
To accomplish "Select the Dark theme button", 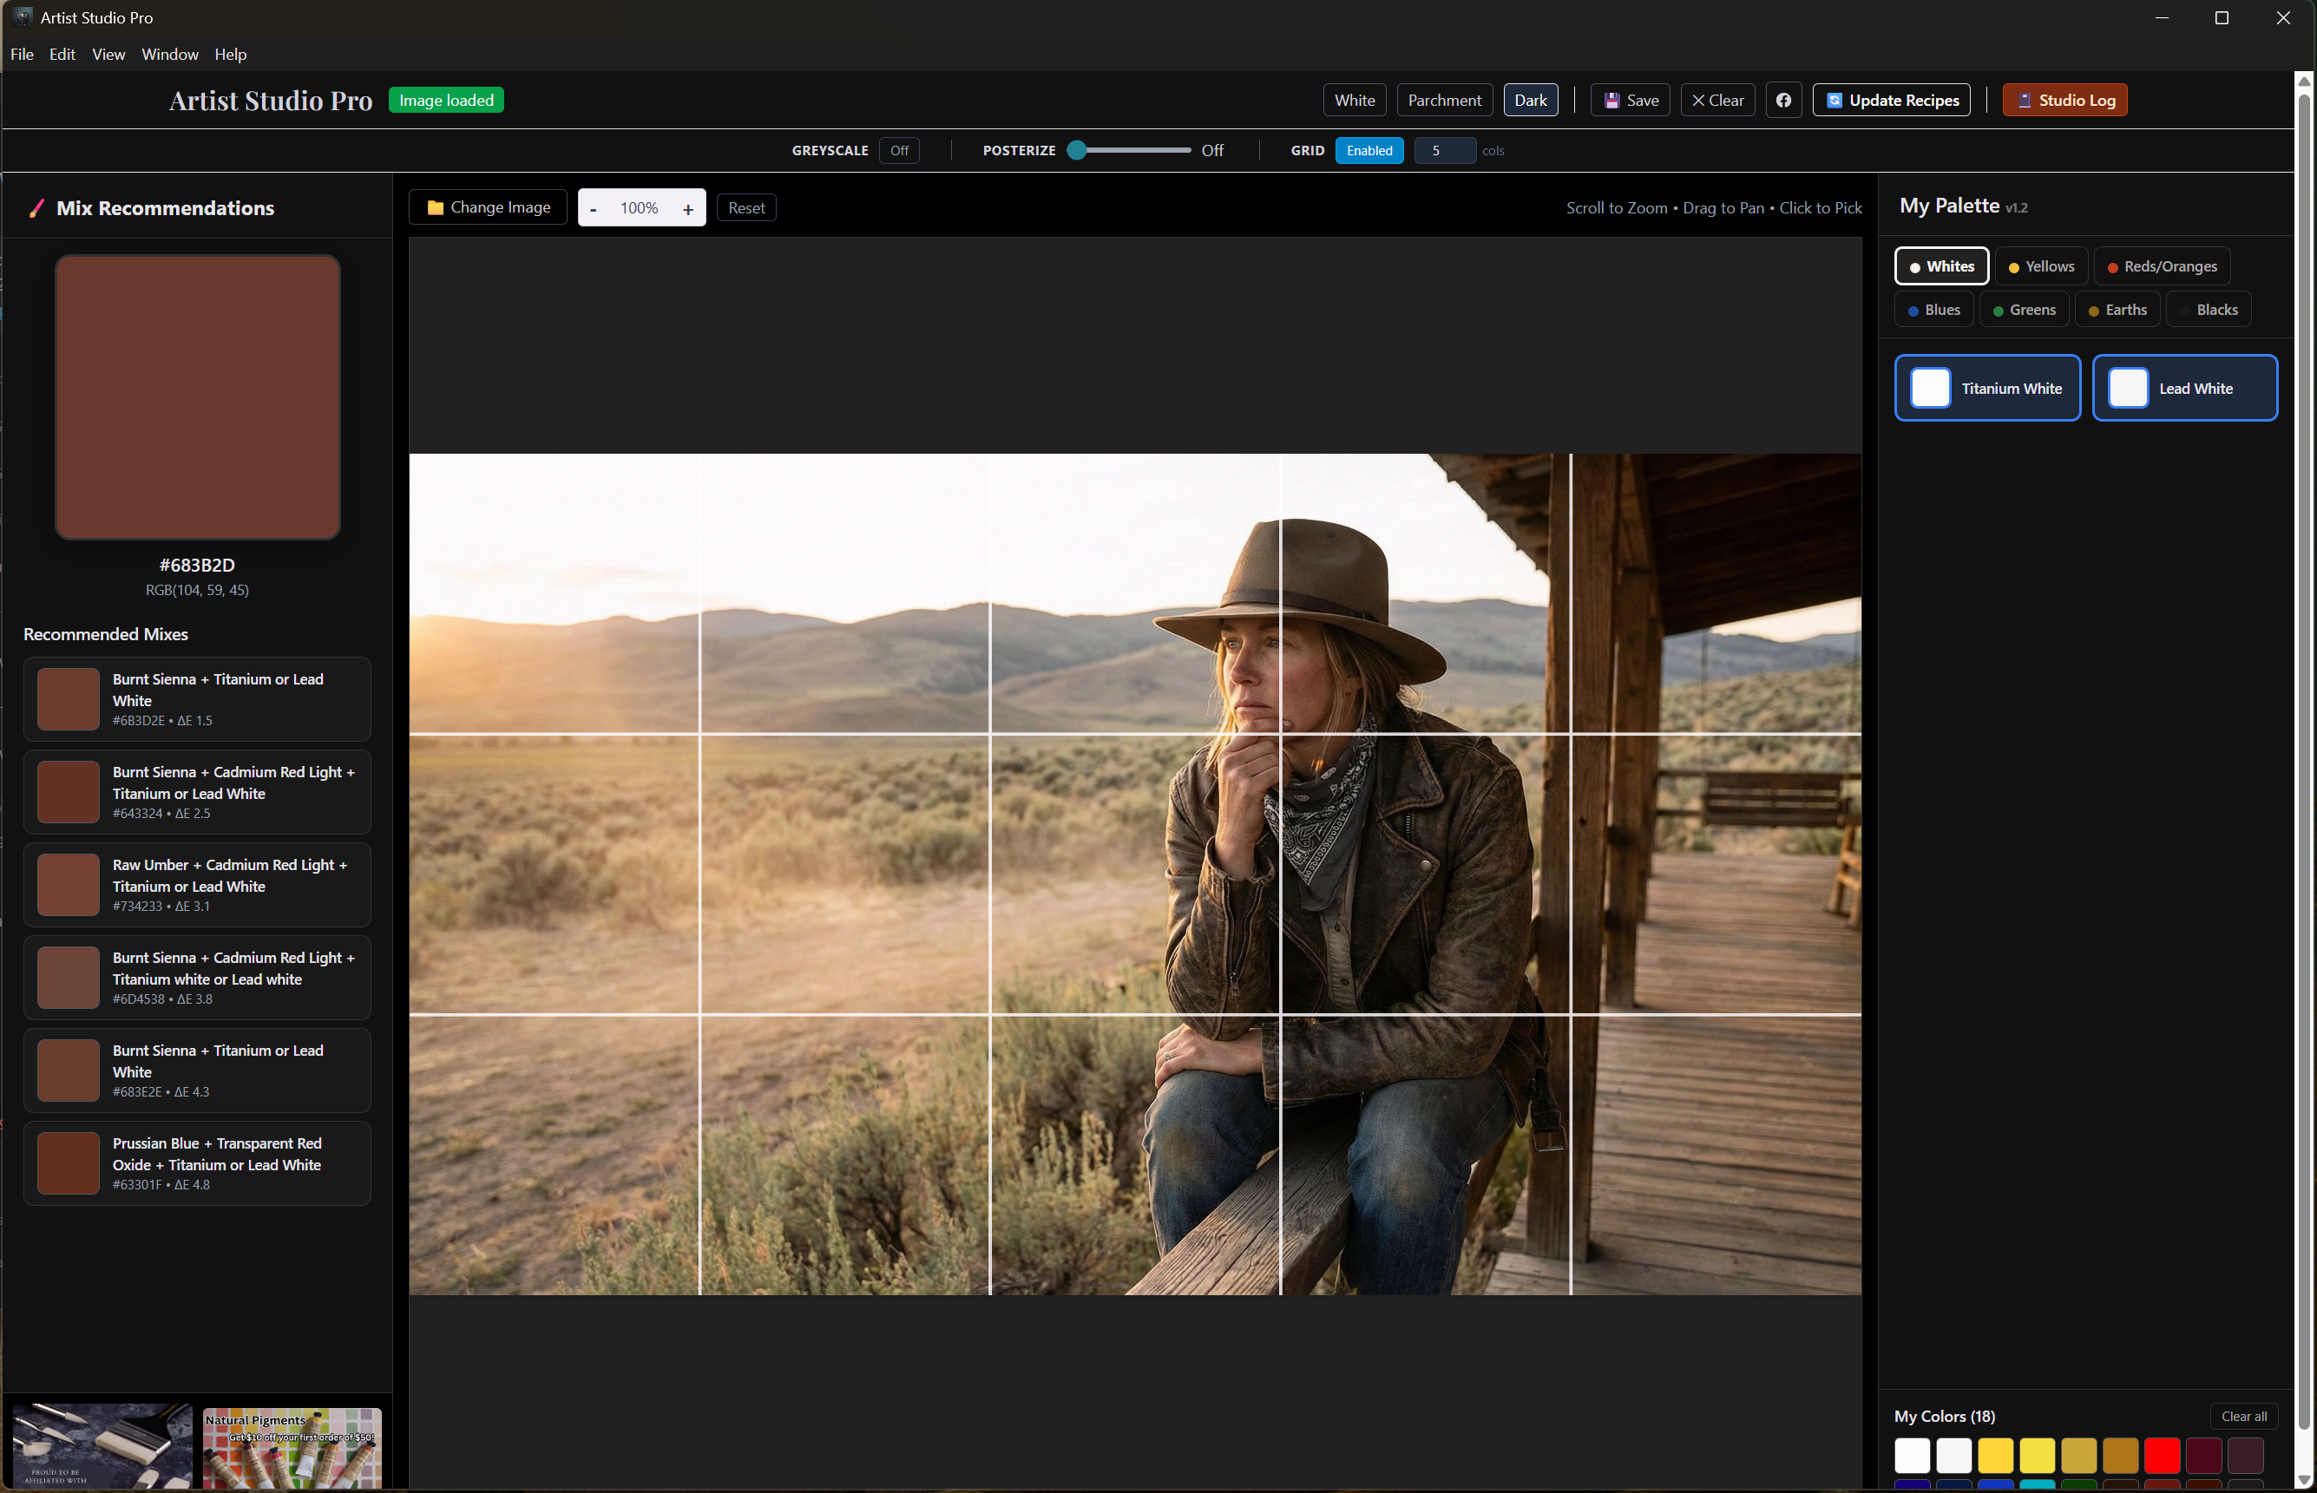I will [1529, 100].
